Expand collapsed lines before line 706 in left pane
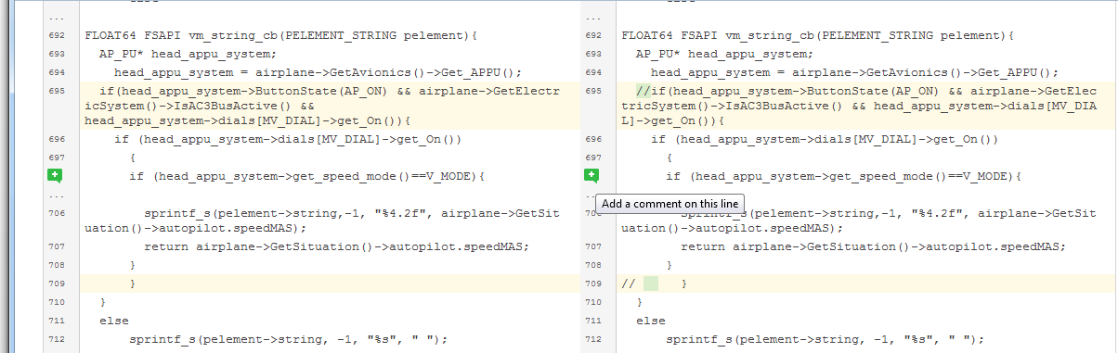Screen dimensions: 1118x353 click(x=56, y=195)
